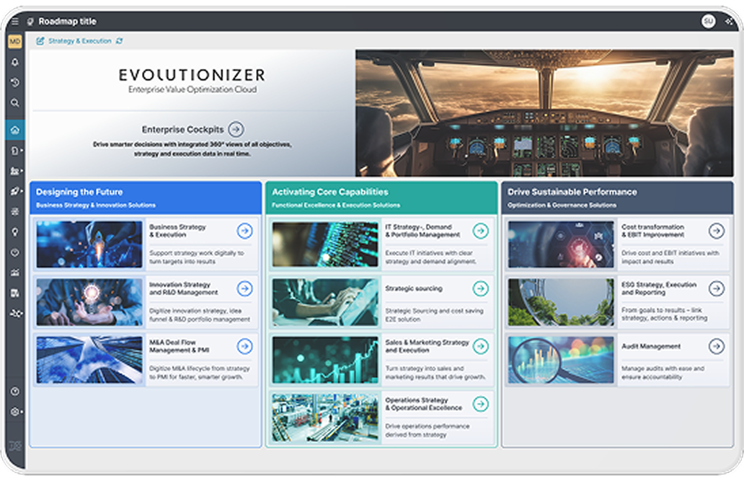This screenshot has width=744, height=481.
Task: Select the Designing the Future panel header
Action: pos(146,198)
